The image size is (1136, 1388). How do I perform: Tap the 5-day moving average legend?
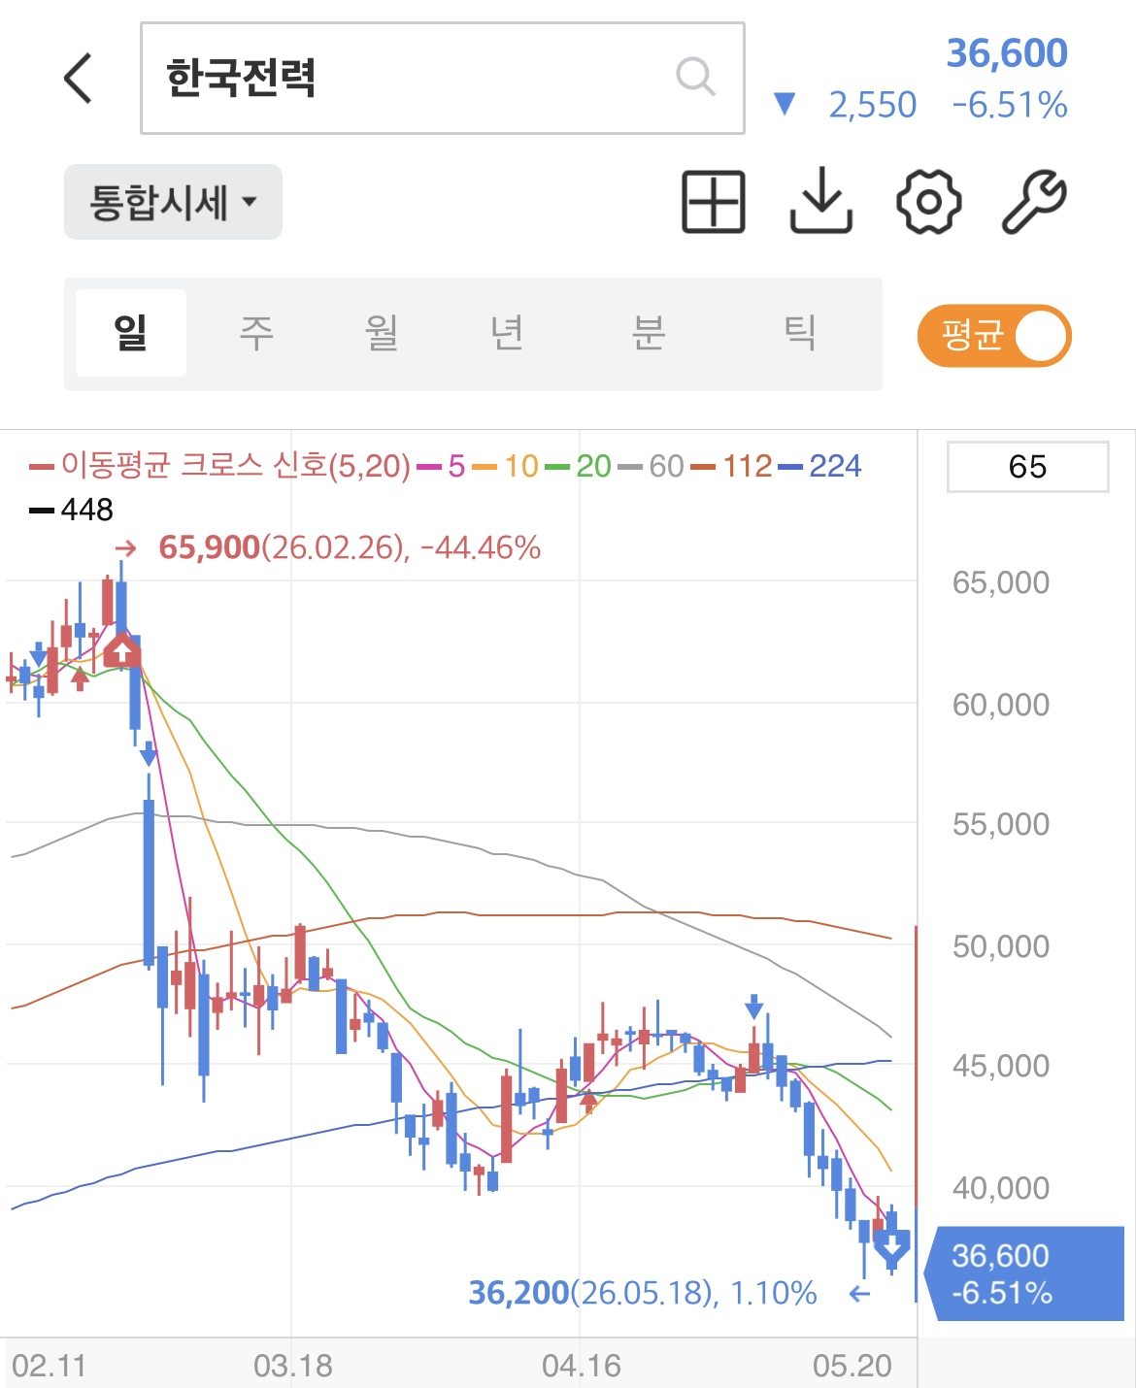(x=443, y=466)
